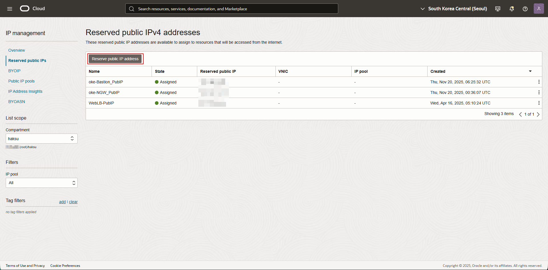Open the help question mark menu
This screenshot has height=270, width=548.
point(525,9)
